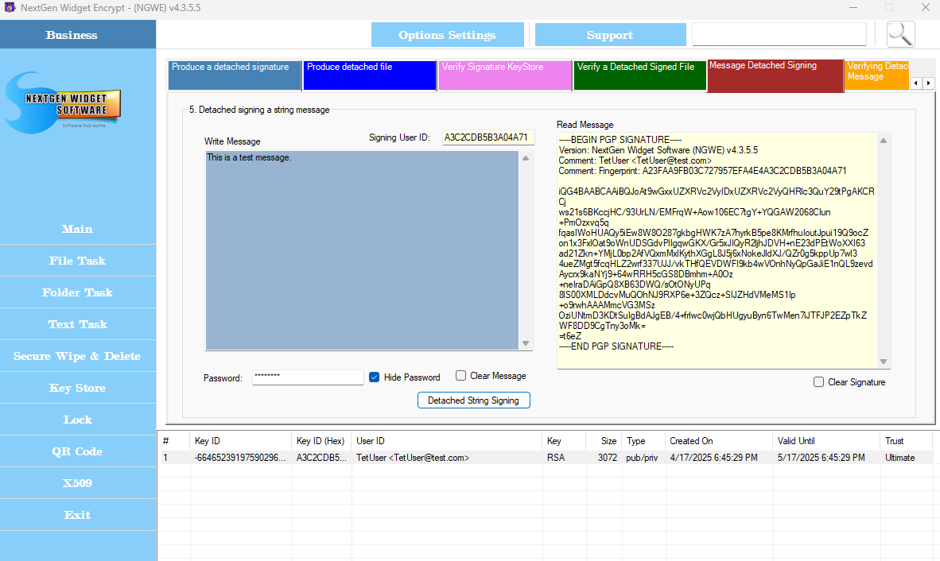This screenshot has width=940, height=561.
Task: Go to Main in the sidebar
Action: tap(78, 229)
